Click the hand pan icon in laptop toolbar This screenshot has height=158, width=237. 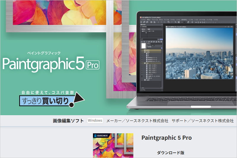[x=188, y=22]
